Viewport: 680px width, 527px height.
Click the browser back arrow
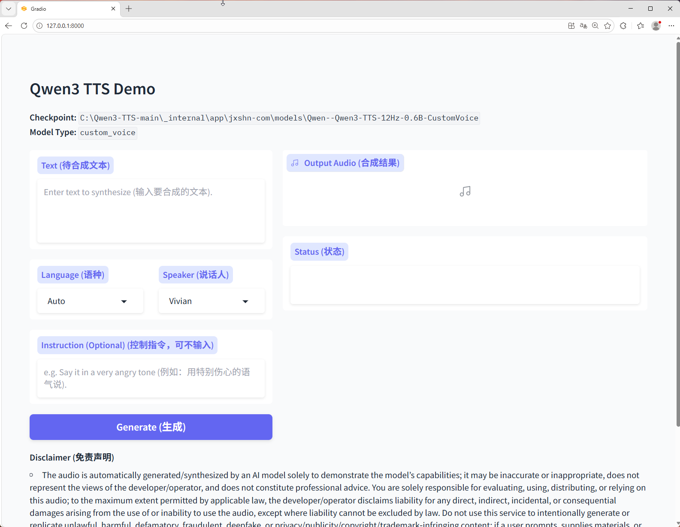(x=9, y=26)
